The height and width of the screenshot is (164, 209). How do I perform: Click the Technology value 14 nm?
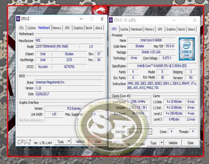pyautogui.click(x=134, y=58)
